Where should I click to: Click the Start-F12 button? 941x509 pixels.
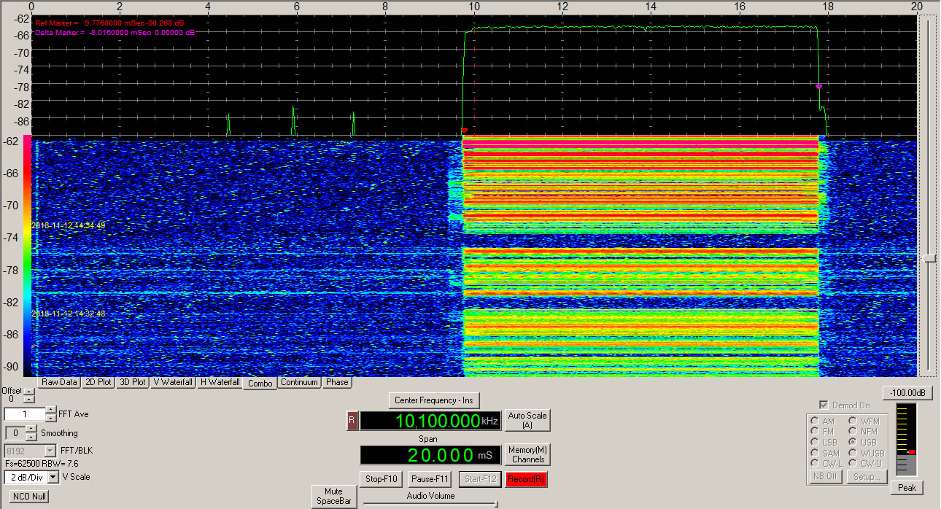point(479,479)
